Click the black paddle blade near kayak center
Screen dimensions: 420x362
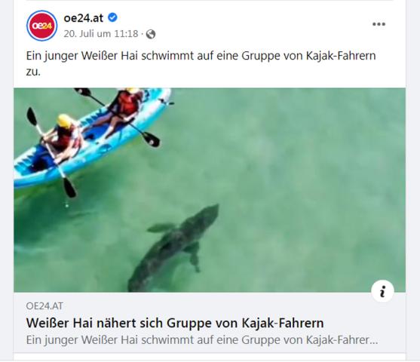pos(151,139)
